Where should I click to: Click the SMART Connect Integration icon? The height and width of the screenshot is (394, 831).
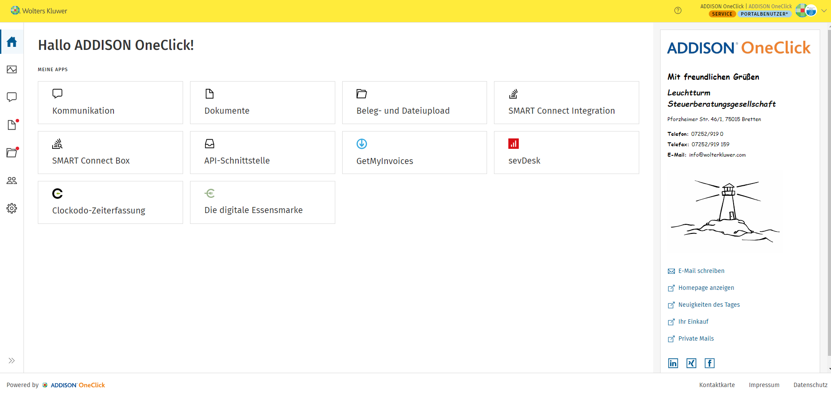pos(514,94)
